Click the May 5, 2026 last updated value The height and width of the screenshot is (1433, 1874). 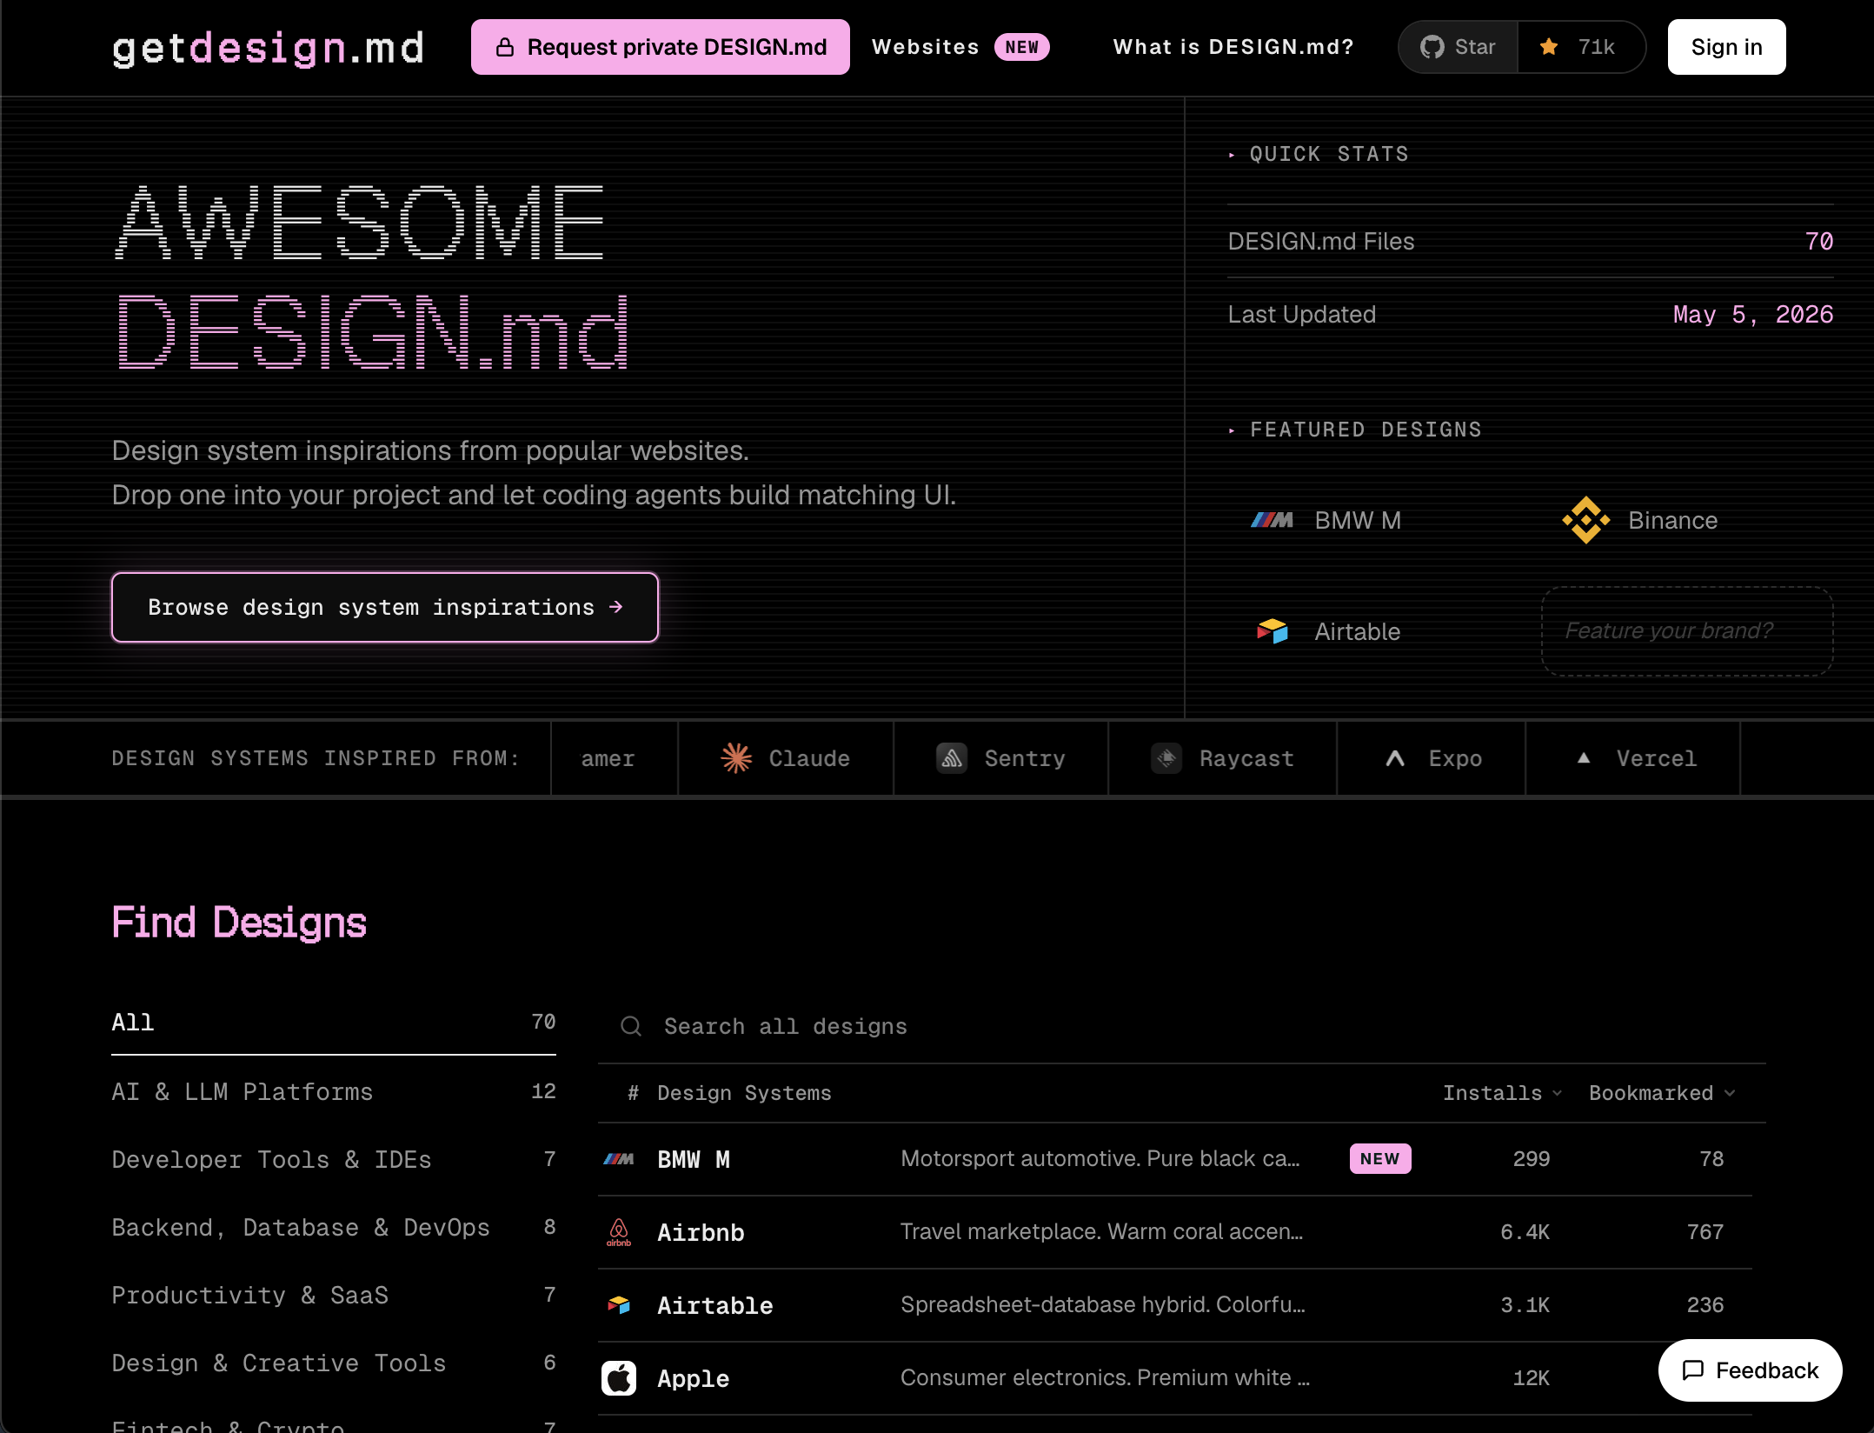point(1753,315)
